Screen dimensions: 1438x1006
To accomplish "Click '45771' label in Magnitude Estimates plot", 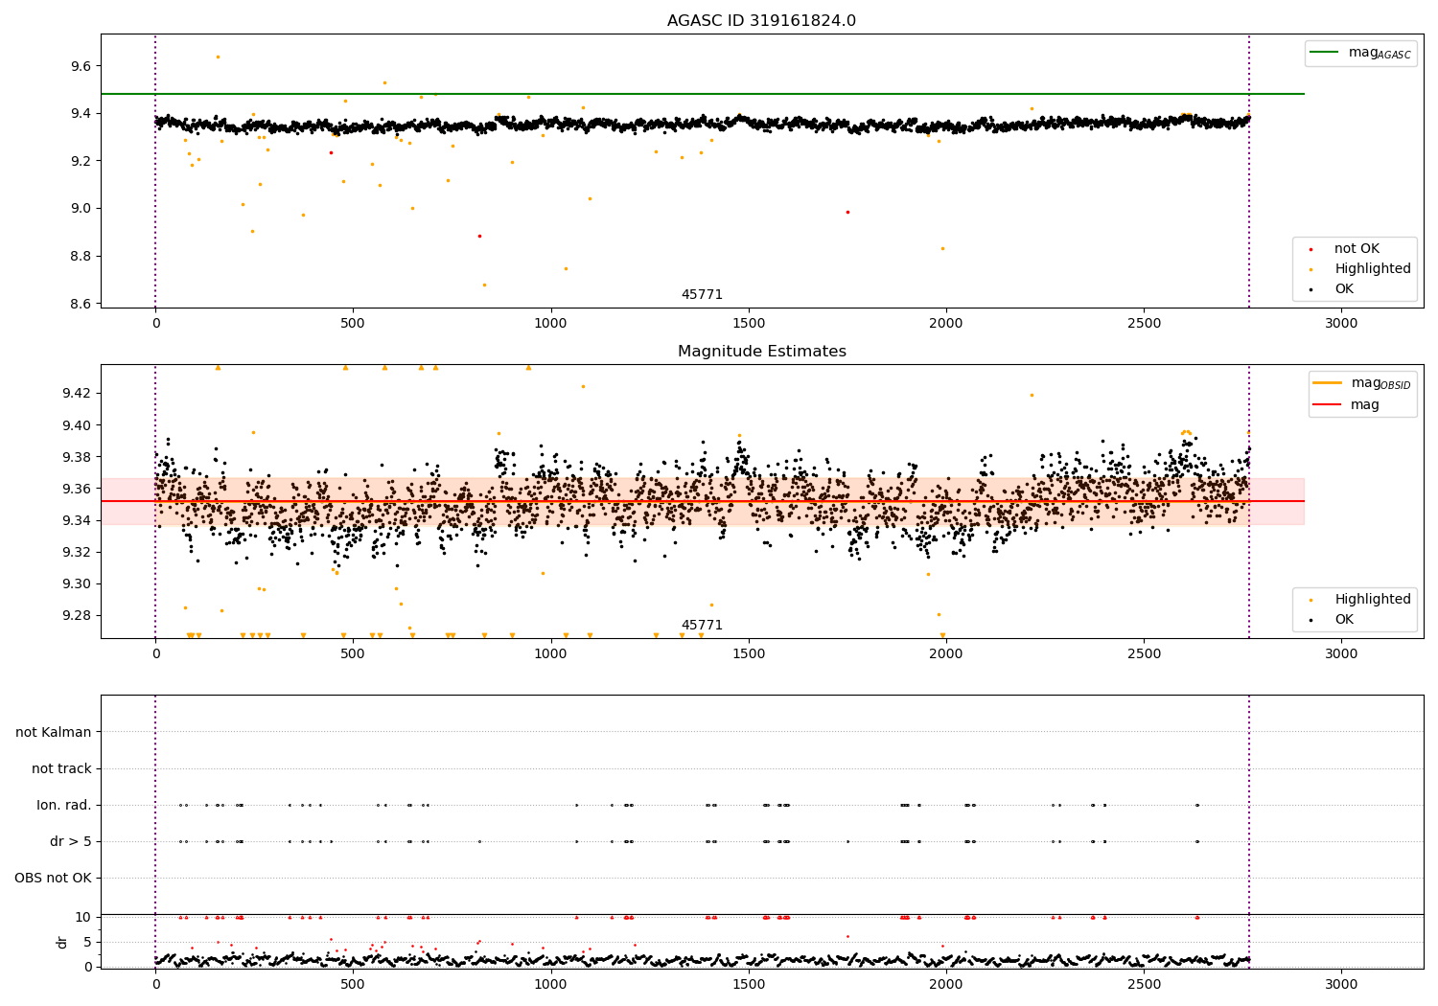I will pyautogui.click(x=702, y=626).
